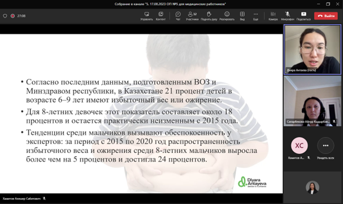
Task: Toggle the Камера on or off
Action: click(273, 16)
